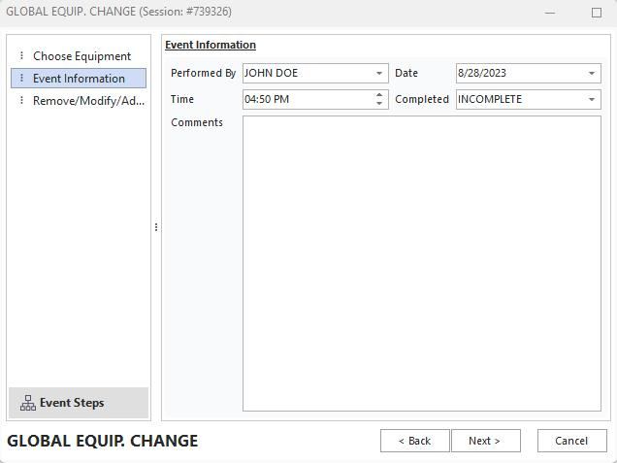Maximize the Global Equip. Change window

[597, 13]
